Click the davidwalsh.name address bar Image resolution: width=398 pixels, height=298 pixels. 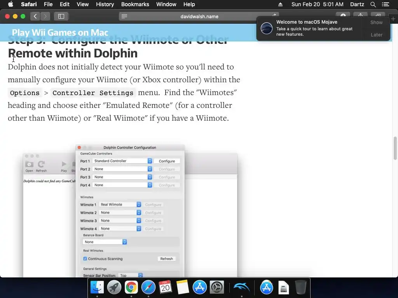click(199, 16)
